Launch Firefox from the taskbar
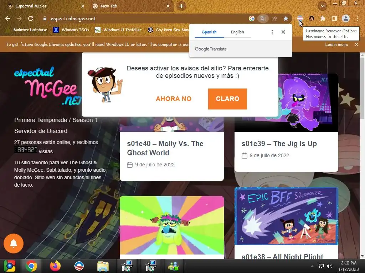 (x=55, y=266)
